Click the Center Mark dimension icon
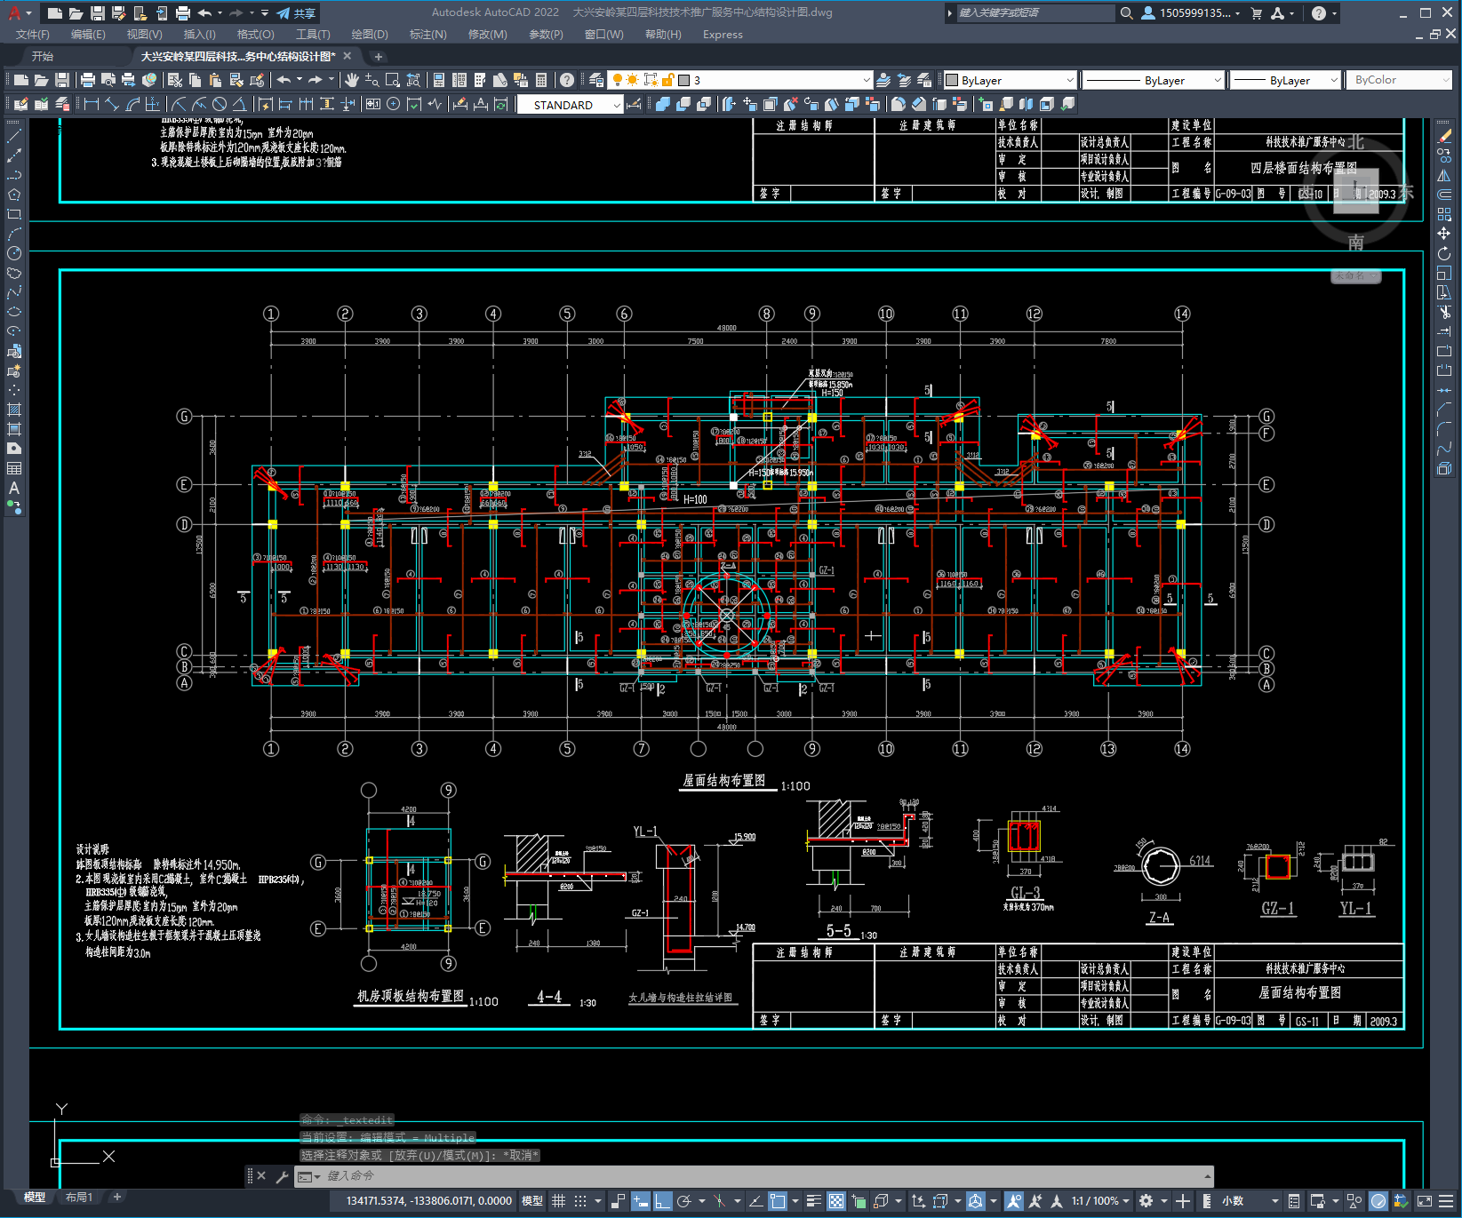This screenshot has height=1218, width=1462. [x=393, y=104]
